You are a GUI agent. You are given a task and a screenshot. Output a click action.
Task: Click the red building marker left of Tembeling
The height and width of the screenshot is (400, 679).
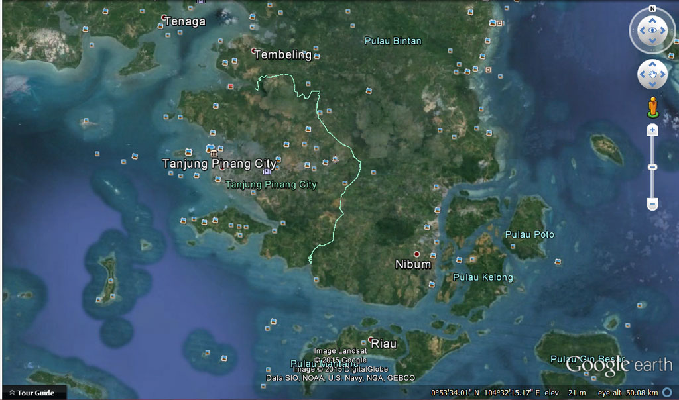click(x=231, y=86)
